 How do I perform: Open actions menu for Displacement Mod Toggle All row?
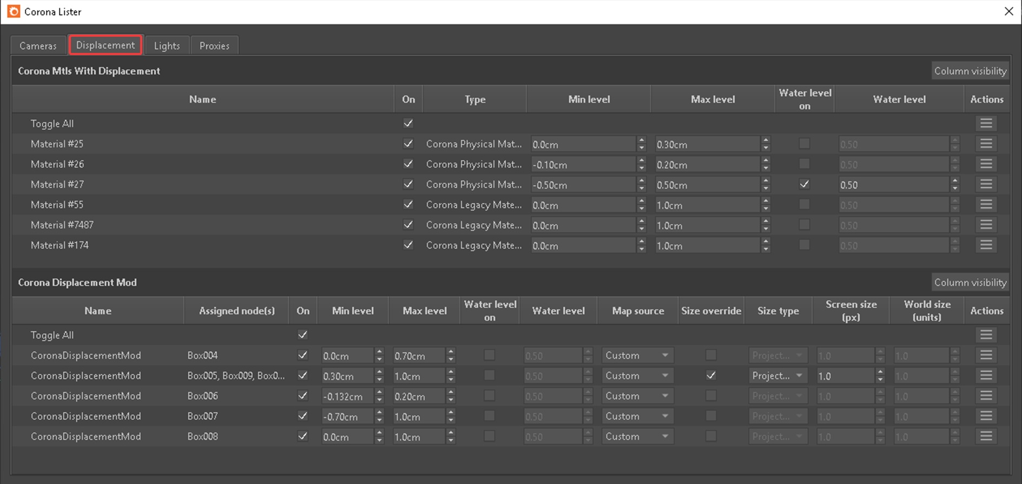click(x=986, y=335)
